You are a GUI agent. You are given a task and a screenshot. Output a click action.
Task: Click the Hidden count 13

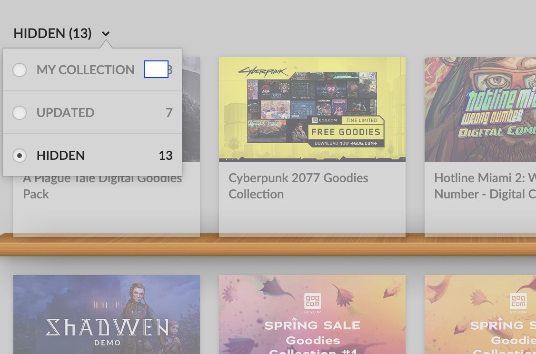tap(166, 156)
